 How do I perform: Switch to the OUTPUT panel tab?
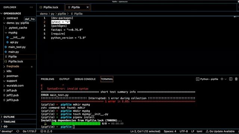(64, 79)
